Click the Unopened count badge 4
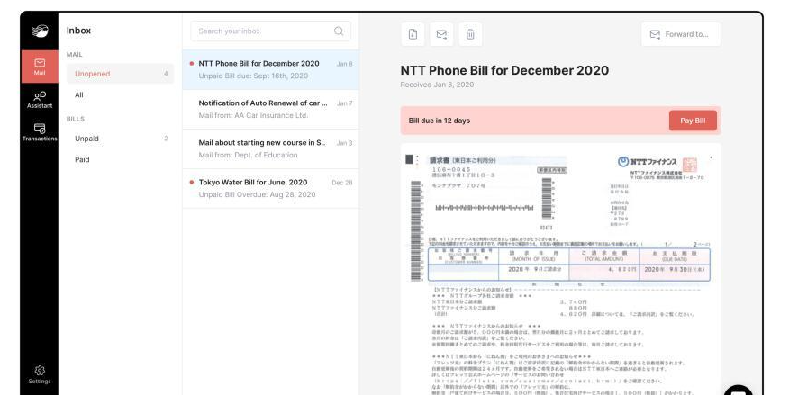 [x=166, y=74]
